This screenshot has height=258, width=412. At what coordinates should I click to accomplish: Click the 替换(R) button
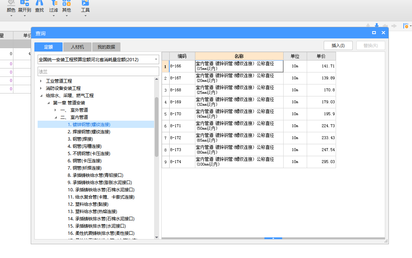[x=370, y=46]
